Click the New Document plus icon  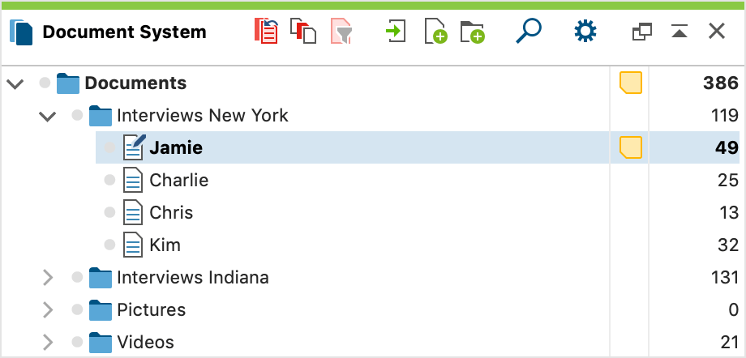[436, 32]
